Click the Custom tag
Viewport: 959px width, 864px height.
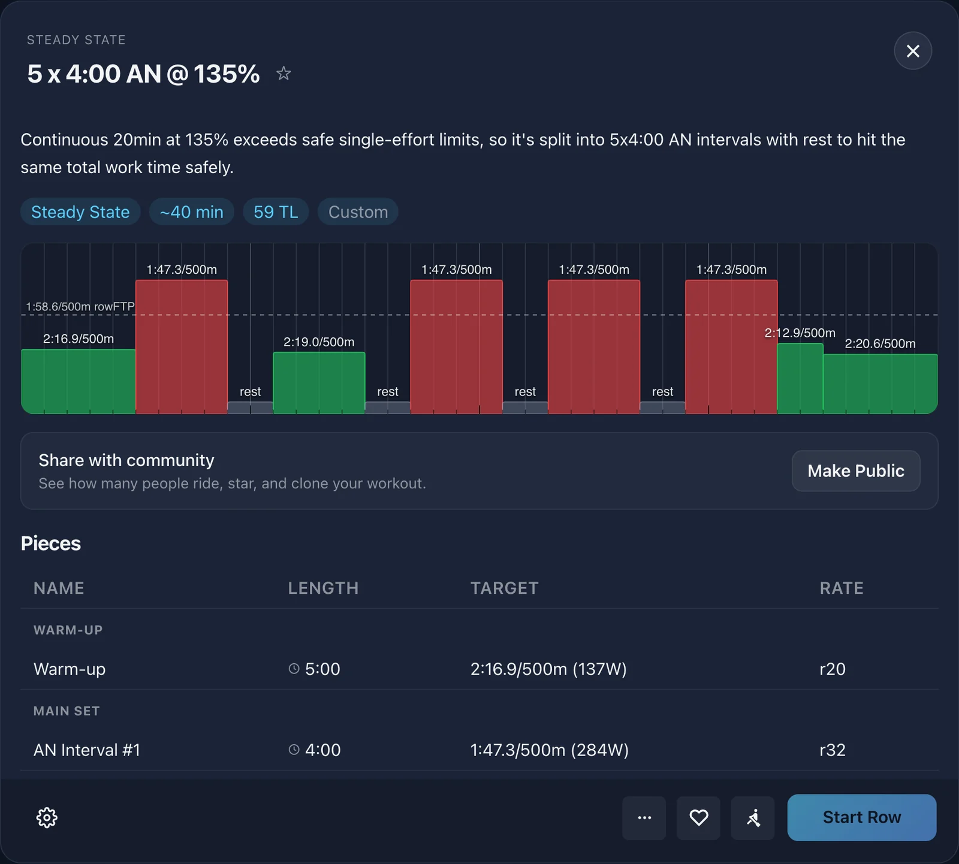point(358,212)
